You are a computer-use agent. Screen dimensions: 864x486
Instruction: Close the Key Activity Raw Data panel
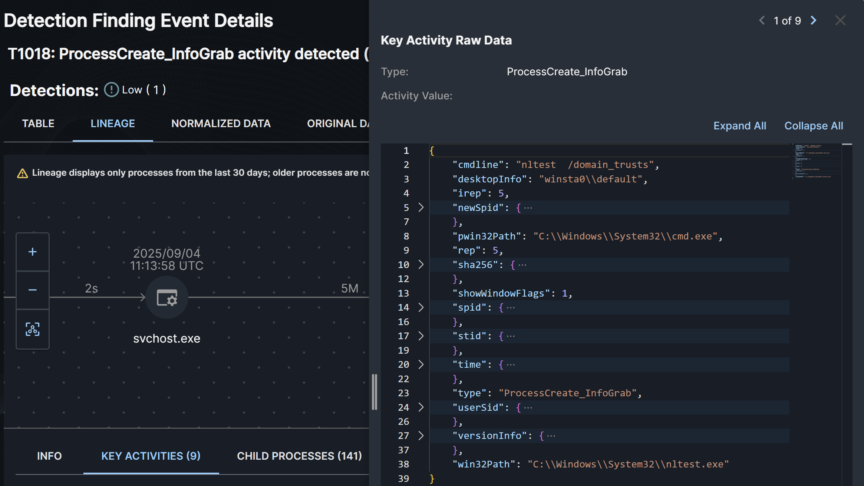[x=840, y=20]
